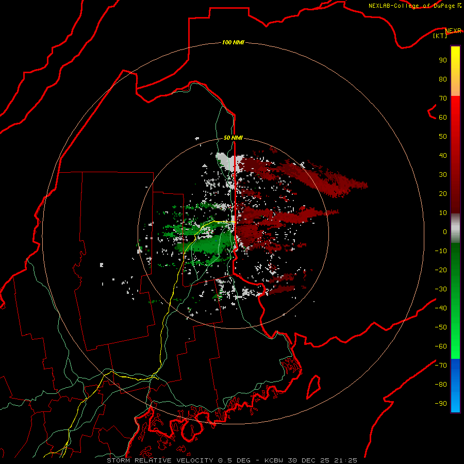This screenshot has width=464, height=464.
Task: Select the positive 50 knot scale value
Action: (443, 137)
